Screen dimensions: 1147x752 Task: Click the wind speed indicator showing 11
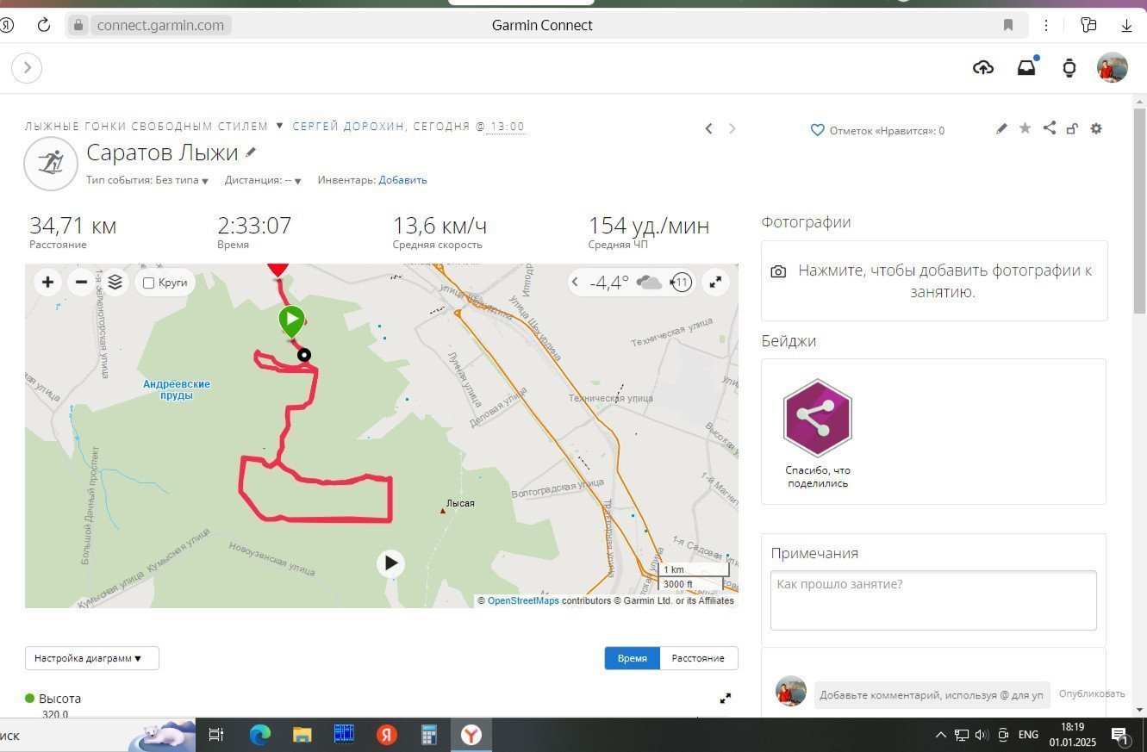pyautogui.click(x=681, y=283)
